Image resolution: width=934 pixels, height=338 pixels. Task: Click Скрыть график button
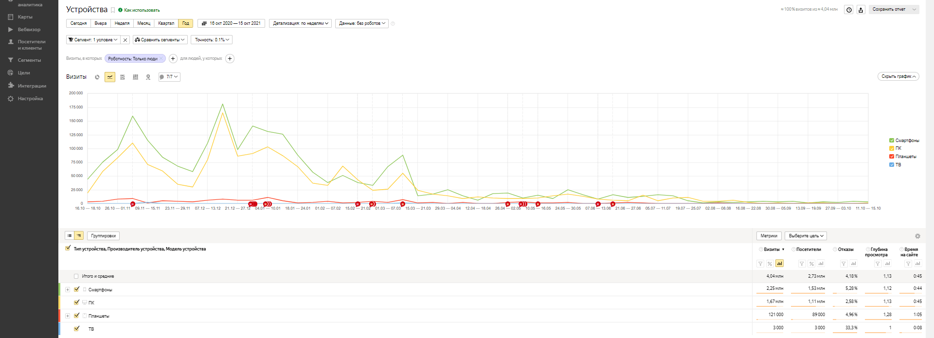[x=898, y=76]
